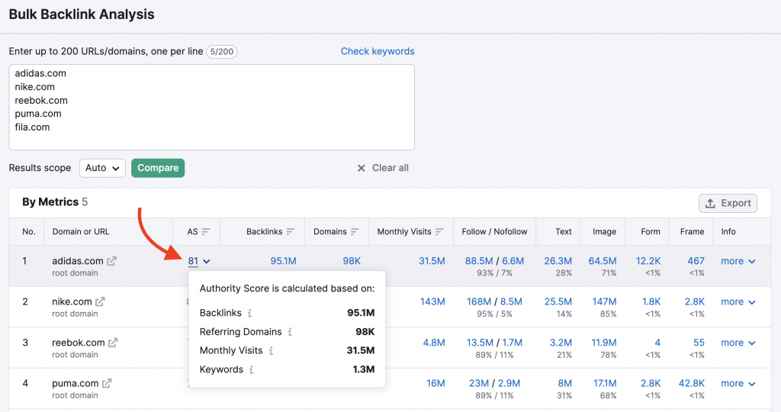Open nike.com image links 147M
Image resolution: width=781 pixels, height=412 pixels.
(604, 302)
